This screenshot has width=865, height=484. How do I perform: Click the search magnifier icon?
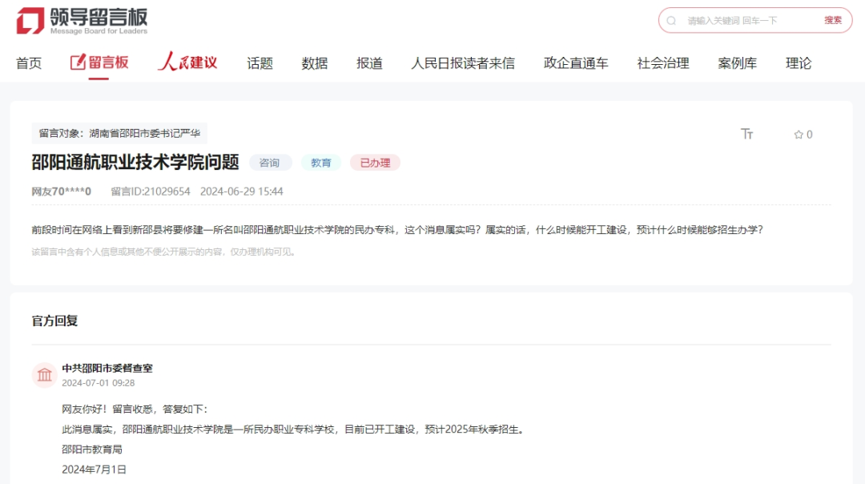click(x=672, y=20)
